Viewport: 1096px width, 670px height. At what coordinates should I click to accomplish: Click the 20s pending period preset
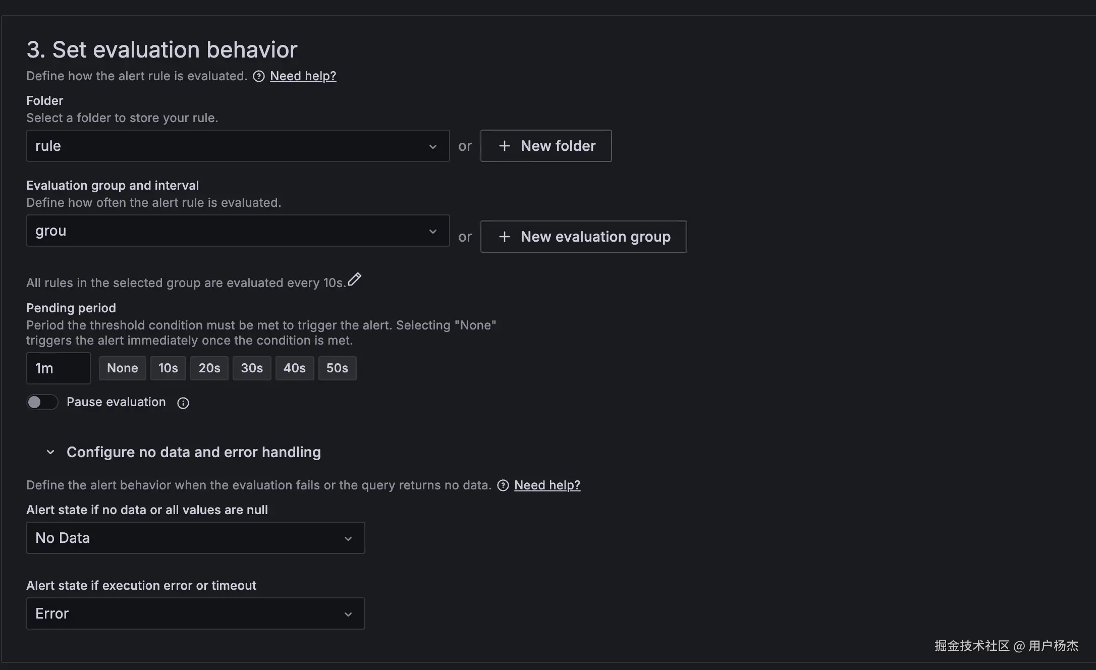pyautogui.click(x=209, y=368)
